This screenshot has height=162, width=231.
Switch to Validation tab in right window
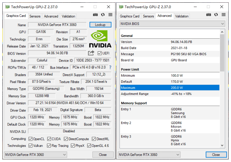pyautogui.click(x=182, y=16)
